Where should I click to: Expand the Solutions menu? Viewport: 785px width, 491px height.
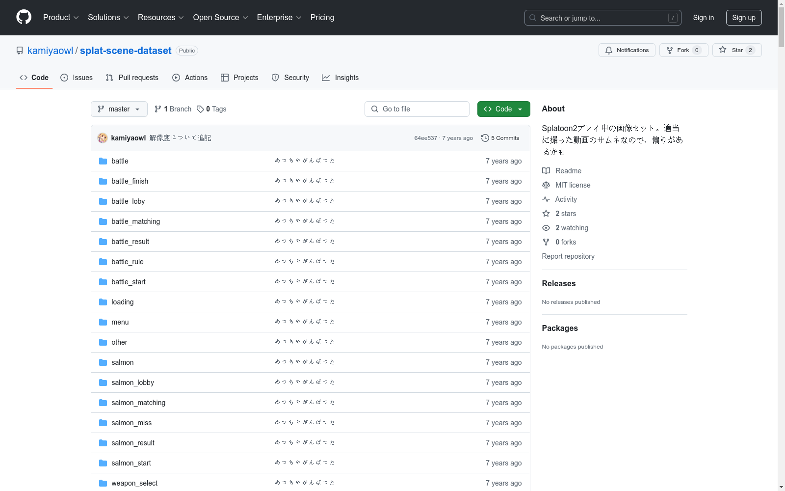coord(108,18)
